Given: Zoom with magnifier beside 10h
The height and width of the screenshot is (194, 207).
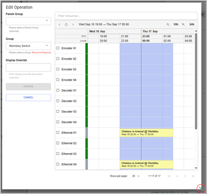Looking at the screenshot, I should 168,24.
